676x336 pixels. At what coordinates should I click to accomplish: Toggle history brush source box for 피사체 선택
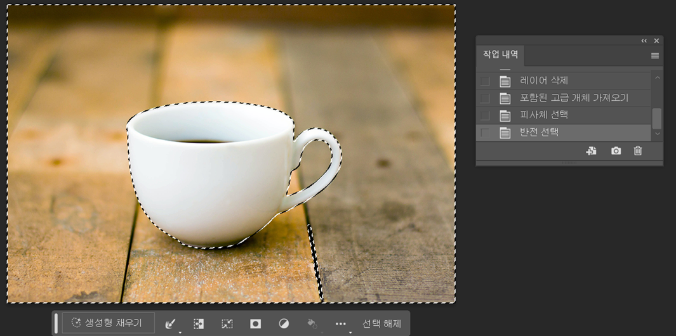tap(485, 115)
